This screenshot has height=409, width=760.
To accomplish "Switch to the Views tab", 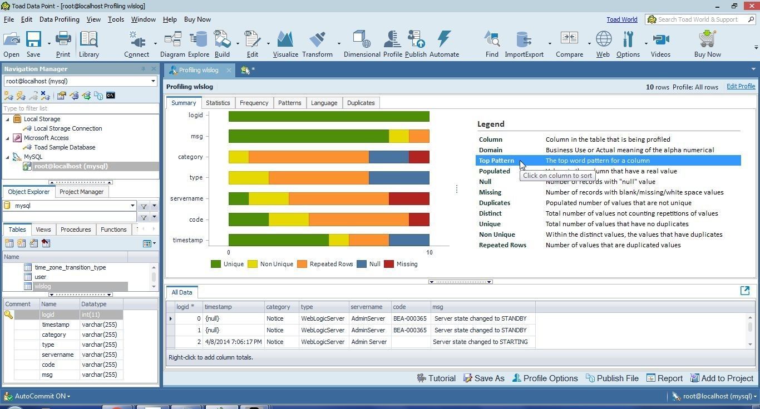I will 43,230.
